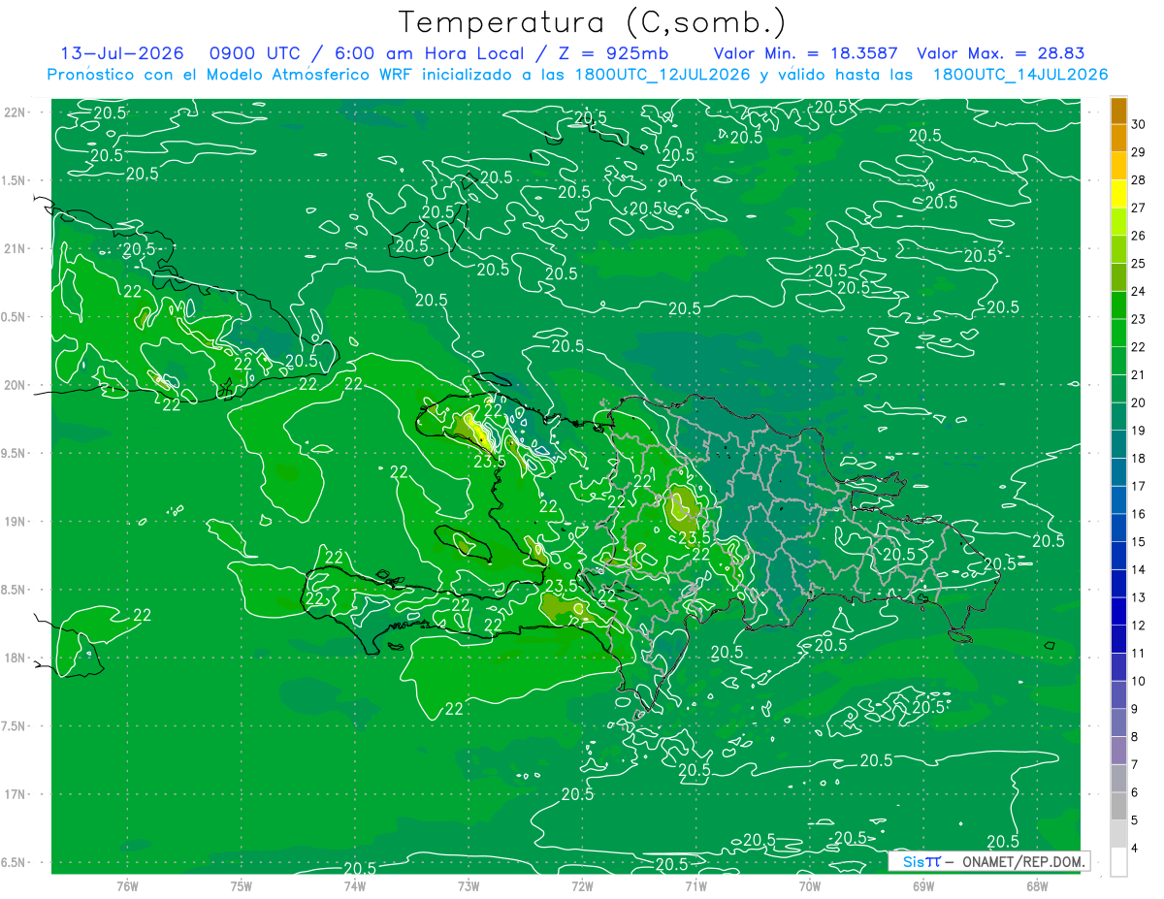
Task: Click the "22N" latitude axis label
Action: pos(16,112)
